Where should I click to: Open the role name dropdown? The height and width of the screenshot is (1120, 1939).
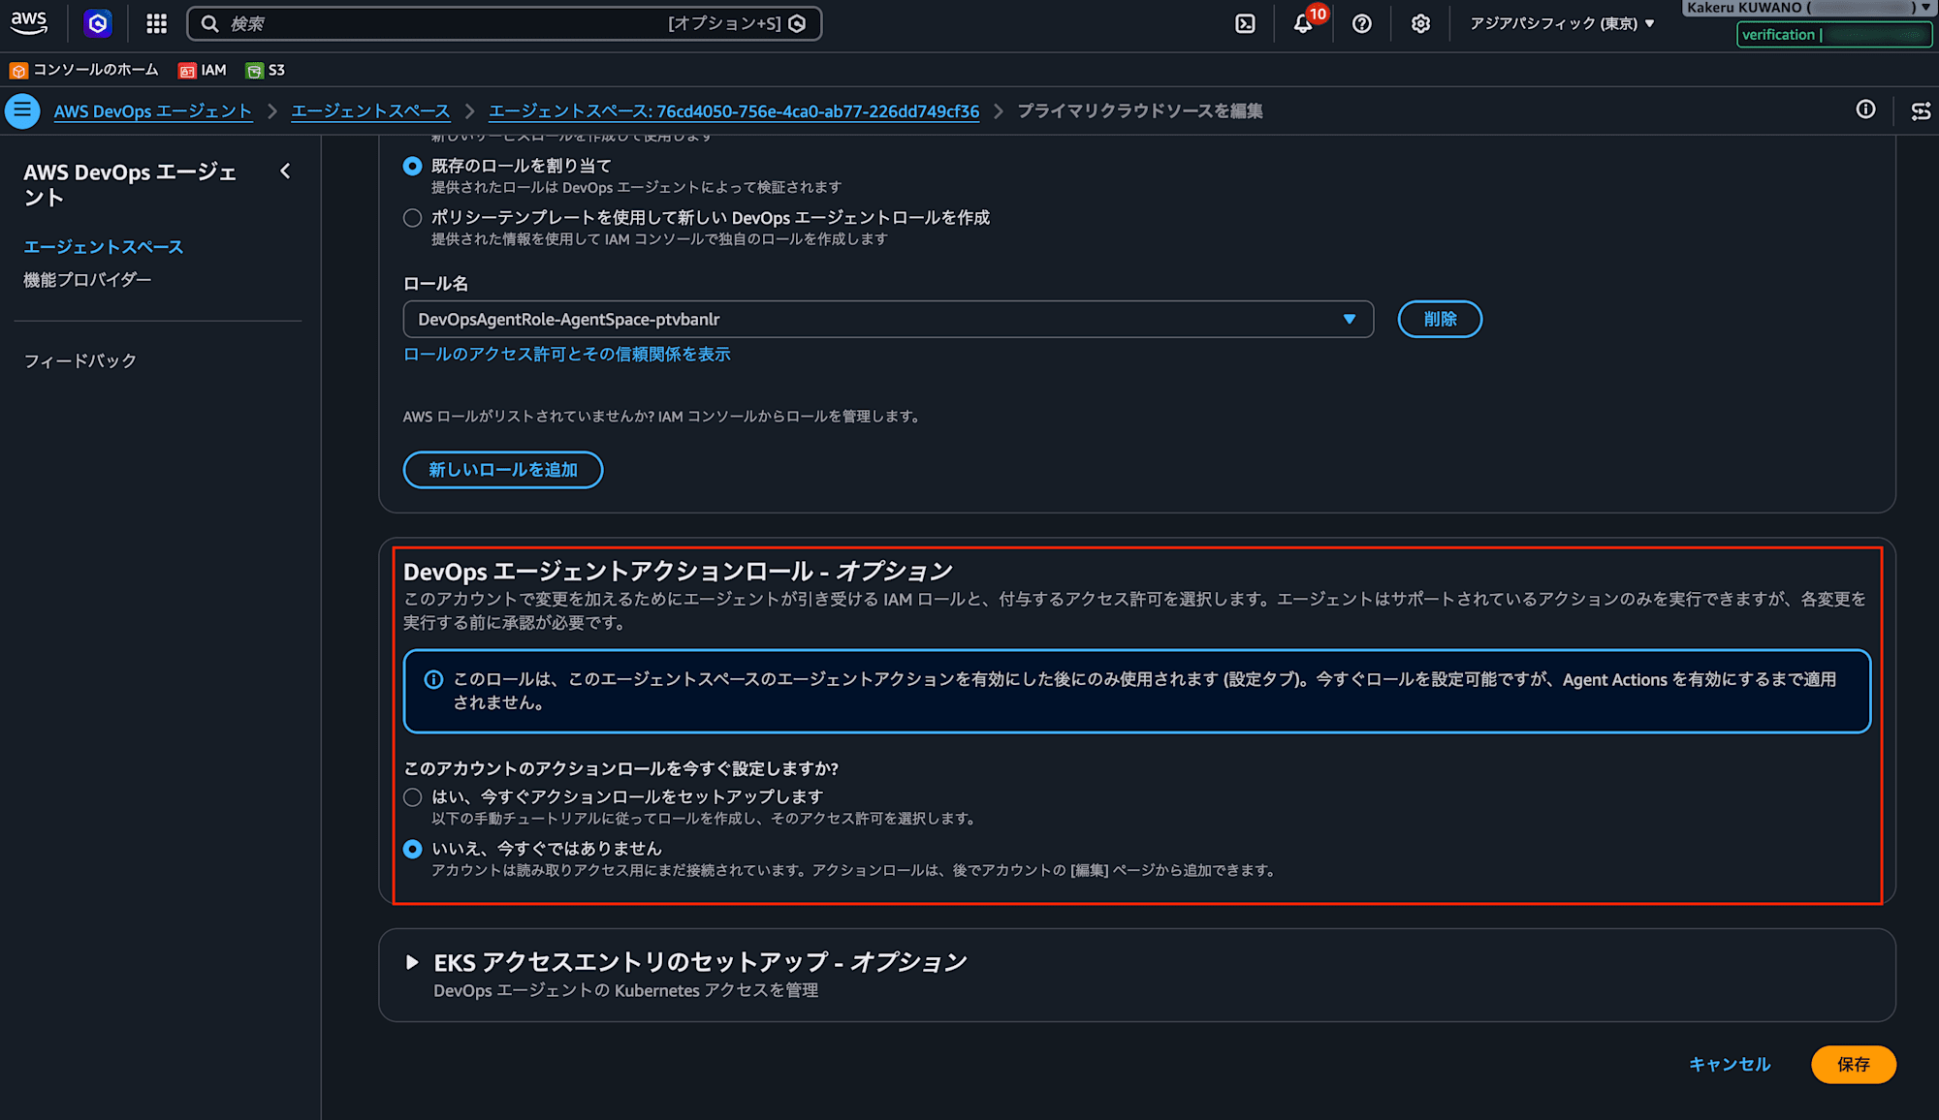coord(888,319)
